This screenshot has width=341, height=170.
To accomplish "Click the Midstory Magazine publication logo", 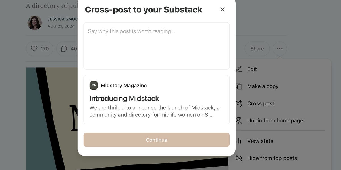I will pyautogui.click(x=93, y=85).
